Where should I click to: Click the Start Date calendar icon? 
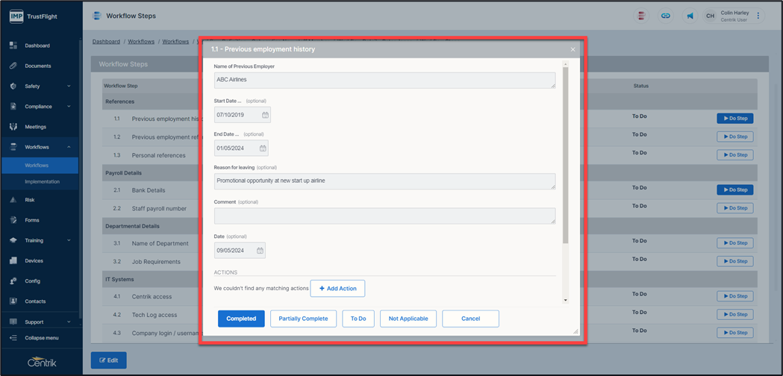click(263, 115)
